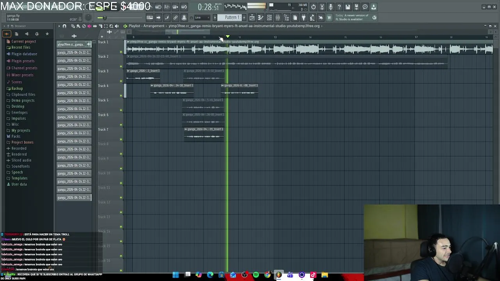Select the Slice tool in playlist
500x281 pixels.
pos(100,26)
